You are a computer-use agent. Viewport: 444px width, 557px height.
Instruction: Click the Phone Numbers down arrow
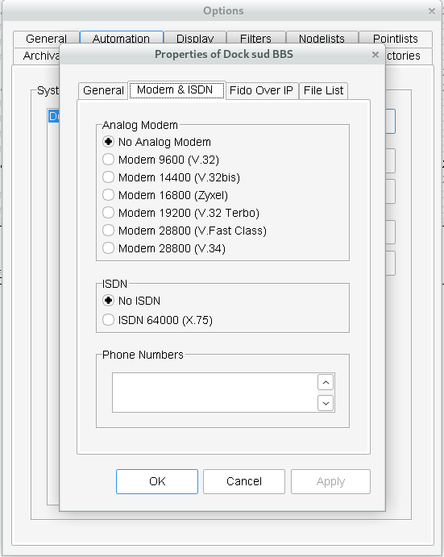(326, 403)
